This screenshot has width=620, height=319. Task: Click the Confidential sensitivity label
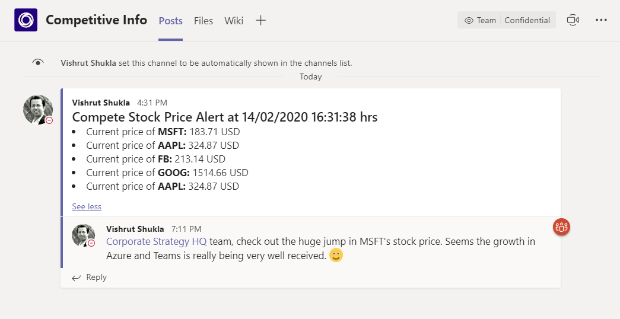527,20
